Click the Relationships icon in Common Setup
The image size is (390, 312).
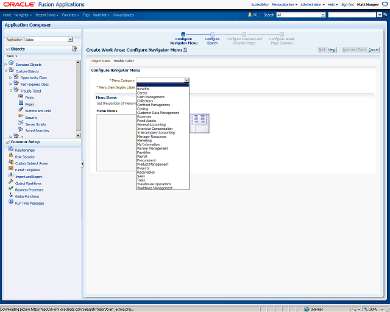pos(11,149)
